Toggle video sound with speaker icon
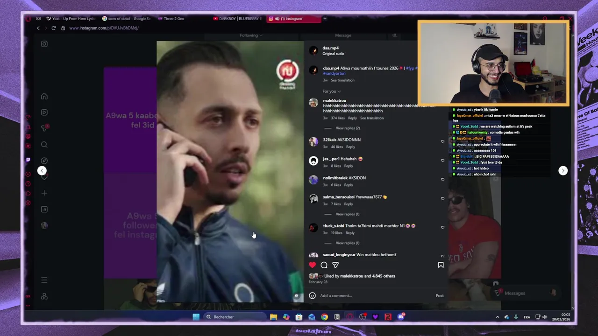Viewport: 598px width, 336px height. [x=296, y=296]
